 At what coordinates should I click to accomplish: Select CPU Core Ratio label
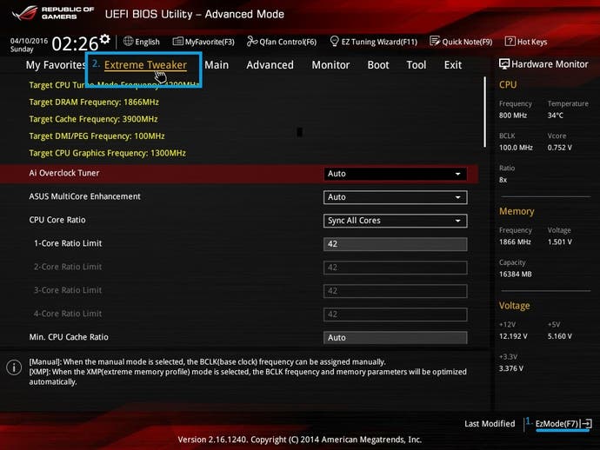click(x=57, y=220)
